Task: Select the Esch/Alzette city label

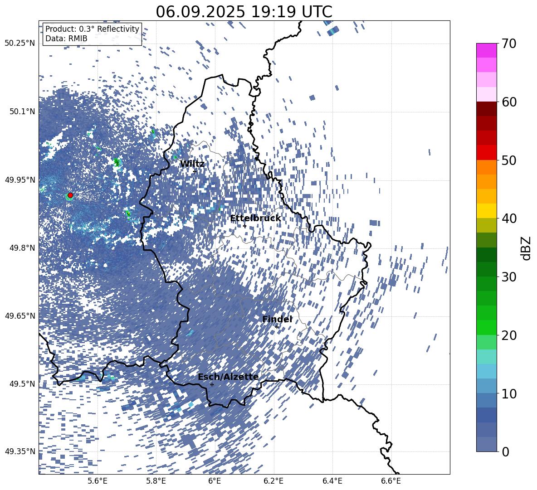Action: point(228,377)
